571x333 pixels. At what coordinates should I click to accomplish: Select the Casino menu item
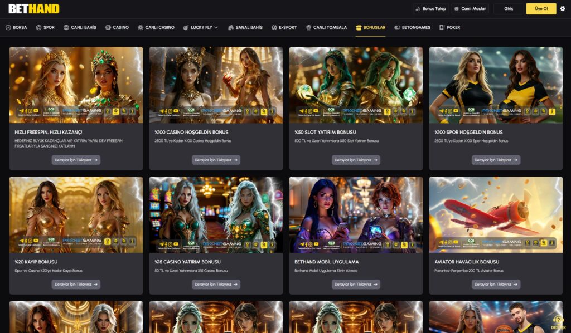pyautogui.click(x=117, y=27)
